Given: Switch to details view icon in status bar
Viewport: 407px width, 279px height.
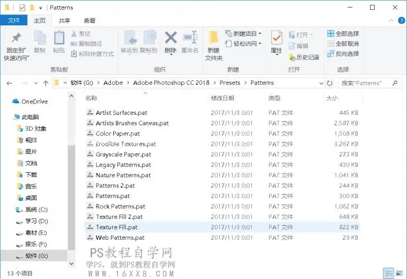Looking at the screenshot, I should pos(389,273).
